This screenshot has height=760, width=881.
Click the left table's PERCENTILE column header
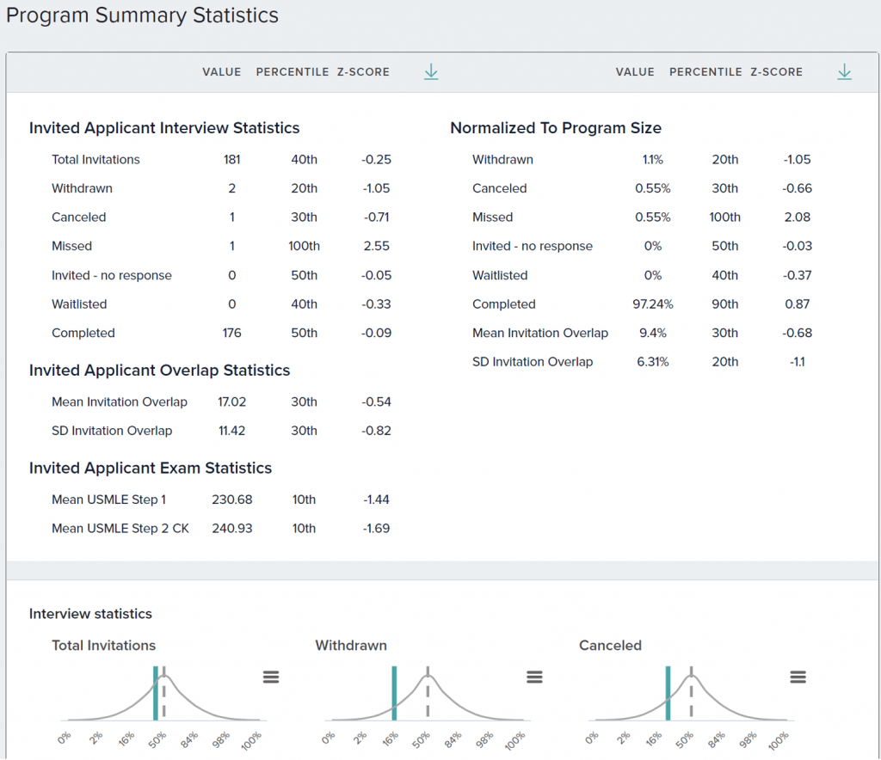click(x=292, y=72)
